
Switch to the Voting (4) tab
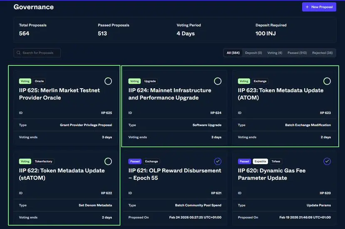[275, 53]
